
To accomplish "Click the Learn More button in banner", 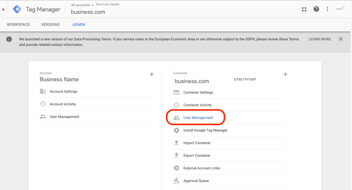I will pyautogui.click(x=320, y=39).
